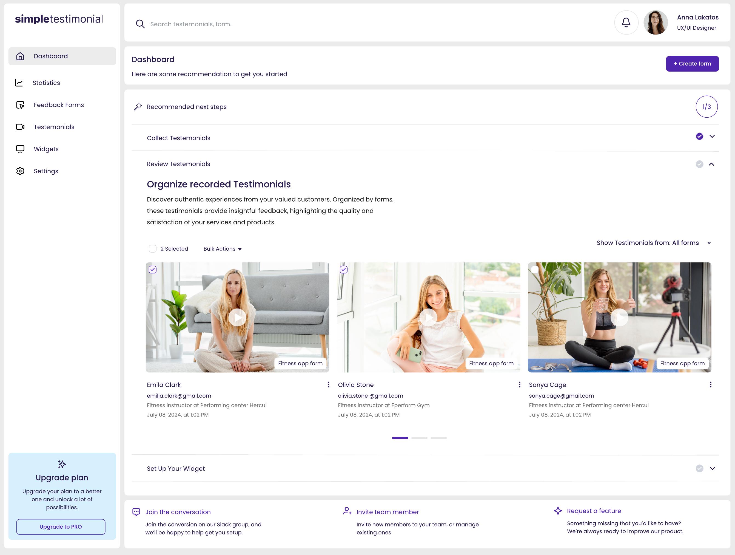
Task: Expand the Set Up Your Widget chevron
Action: [x=713, y=469]
